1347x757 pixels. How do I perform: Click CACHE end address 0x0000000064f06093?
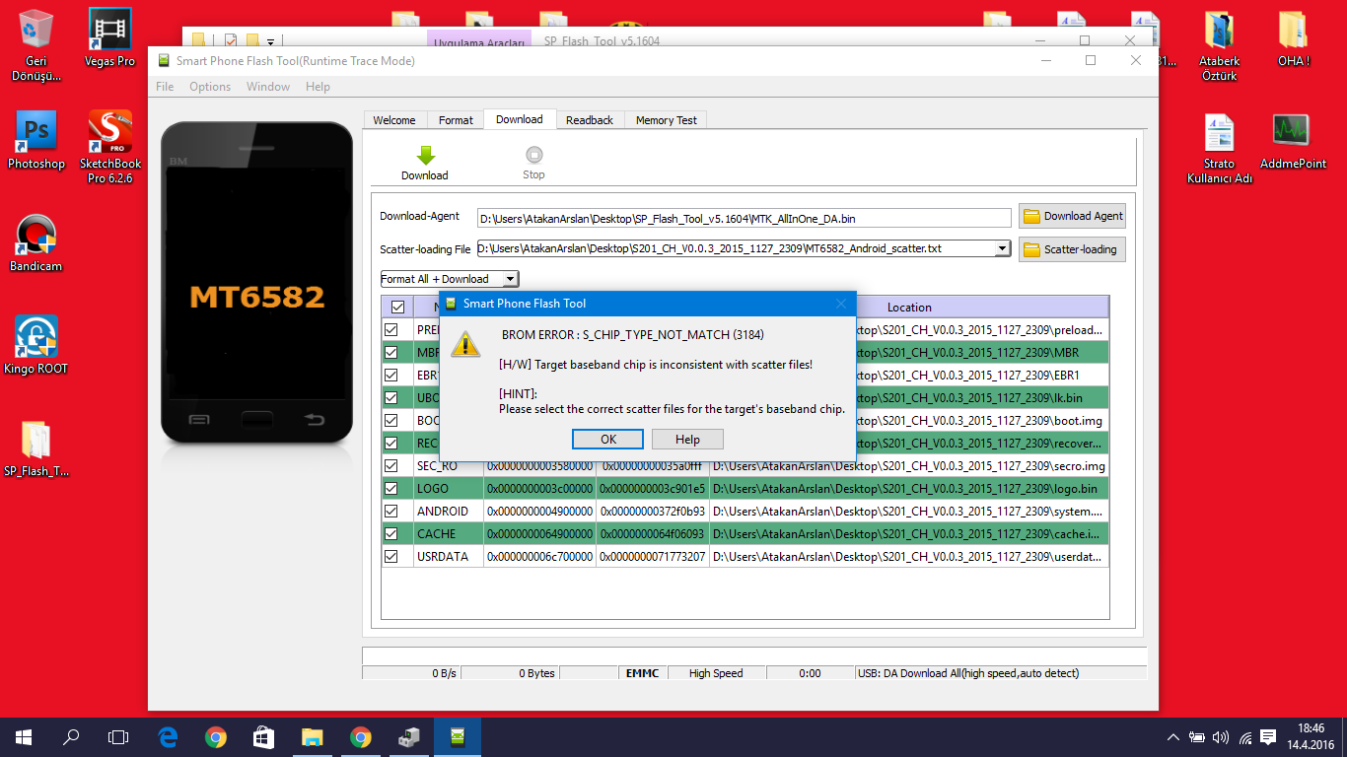click(x=653, y=533)
